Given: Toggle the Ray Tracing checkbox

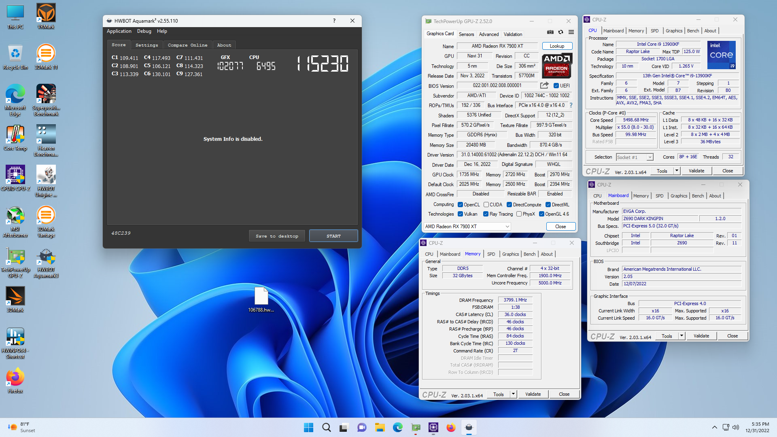Looking at the screenshot, I should click(x=486, y=214).
